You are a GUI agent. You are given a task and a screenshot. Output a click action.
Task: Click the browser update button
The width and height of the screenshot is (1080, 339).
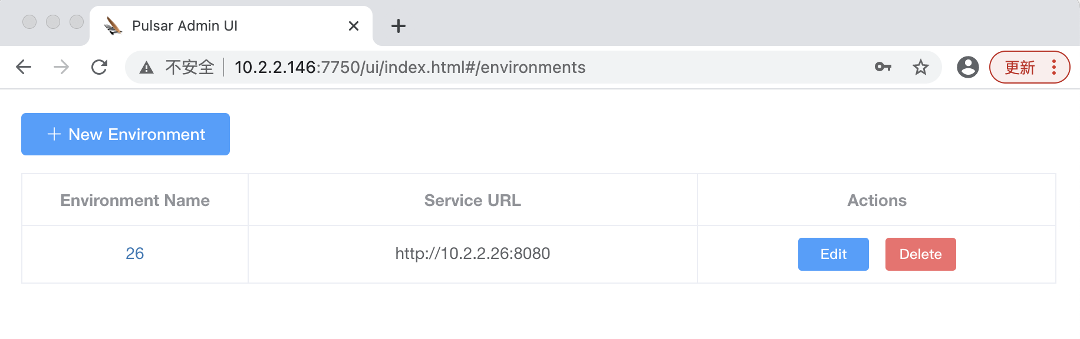pyautogui.click(x=1020, y=67)
